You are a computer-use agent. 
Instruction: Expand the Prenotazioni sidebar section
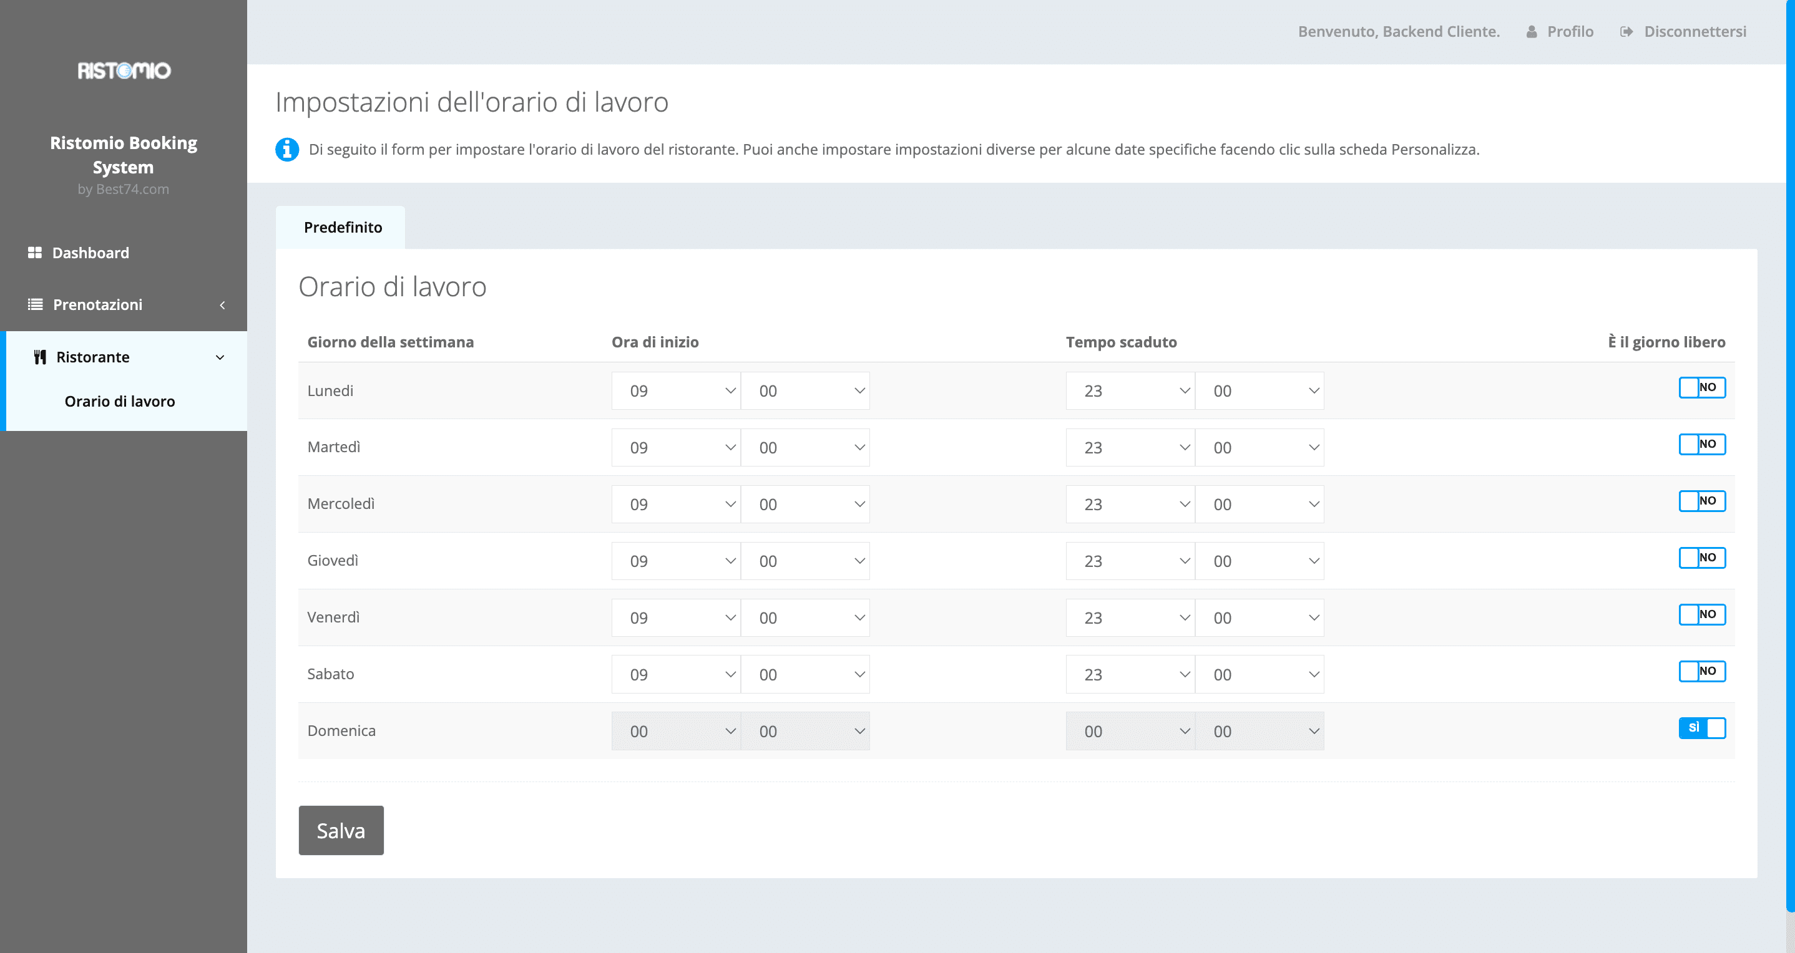(x=222, y=304)
